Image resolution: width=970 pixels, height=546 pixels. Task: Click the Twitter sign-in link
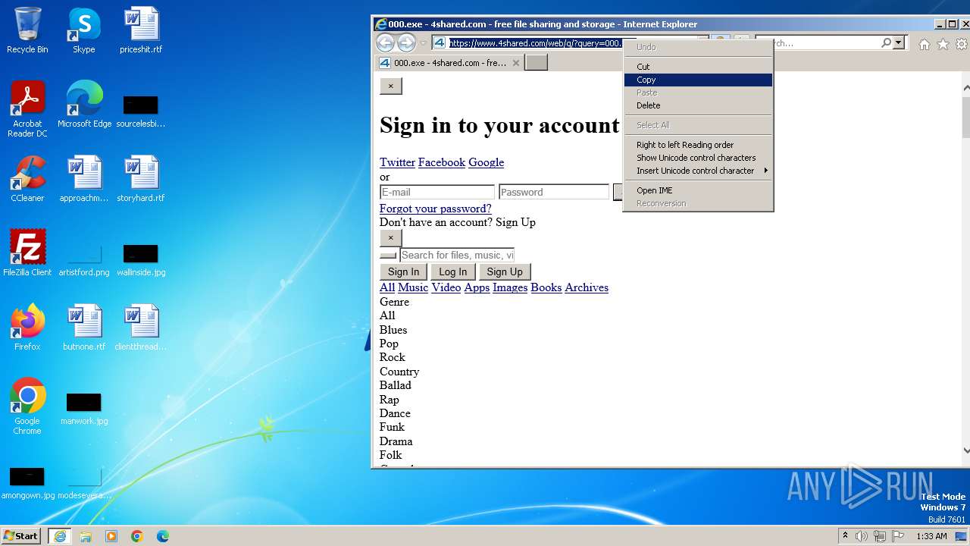coord(397,162)
